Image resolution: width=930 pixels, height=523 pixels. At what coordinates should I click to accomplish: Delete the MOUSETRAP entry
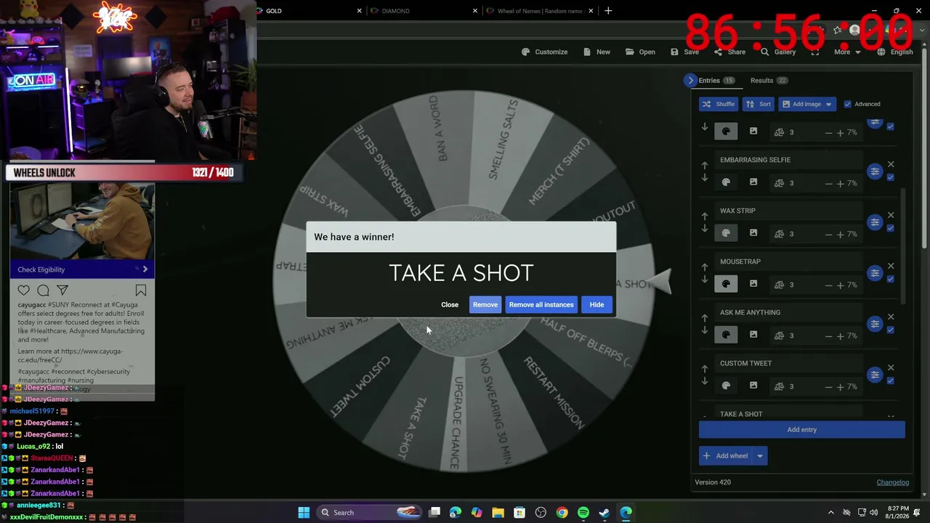tap(891, 266)
